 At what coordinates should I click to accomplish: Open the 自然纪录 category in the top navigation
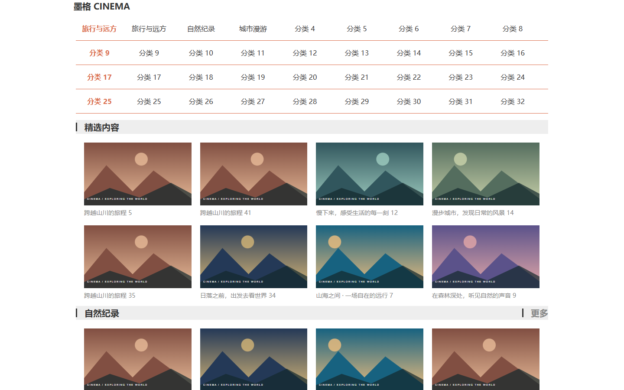(201, 29)
